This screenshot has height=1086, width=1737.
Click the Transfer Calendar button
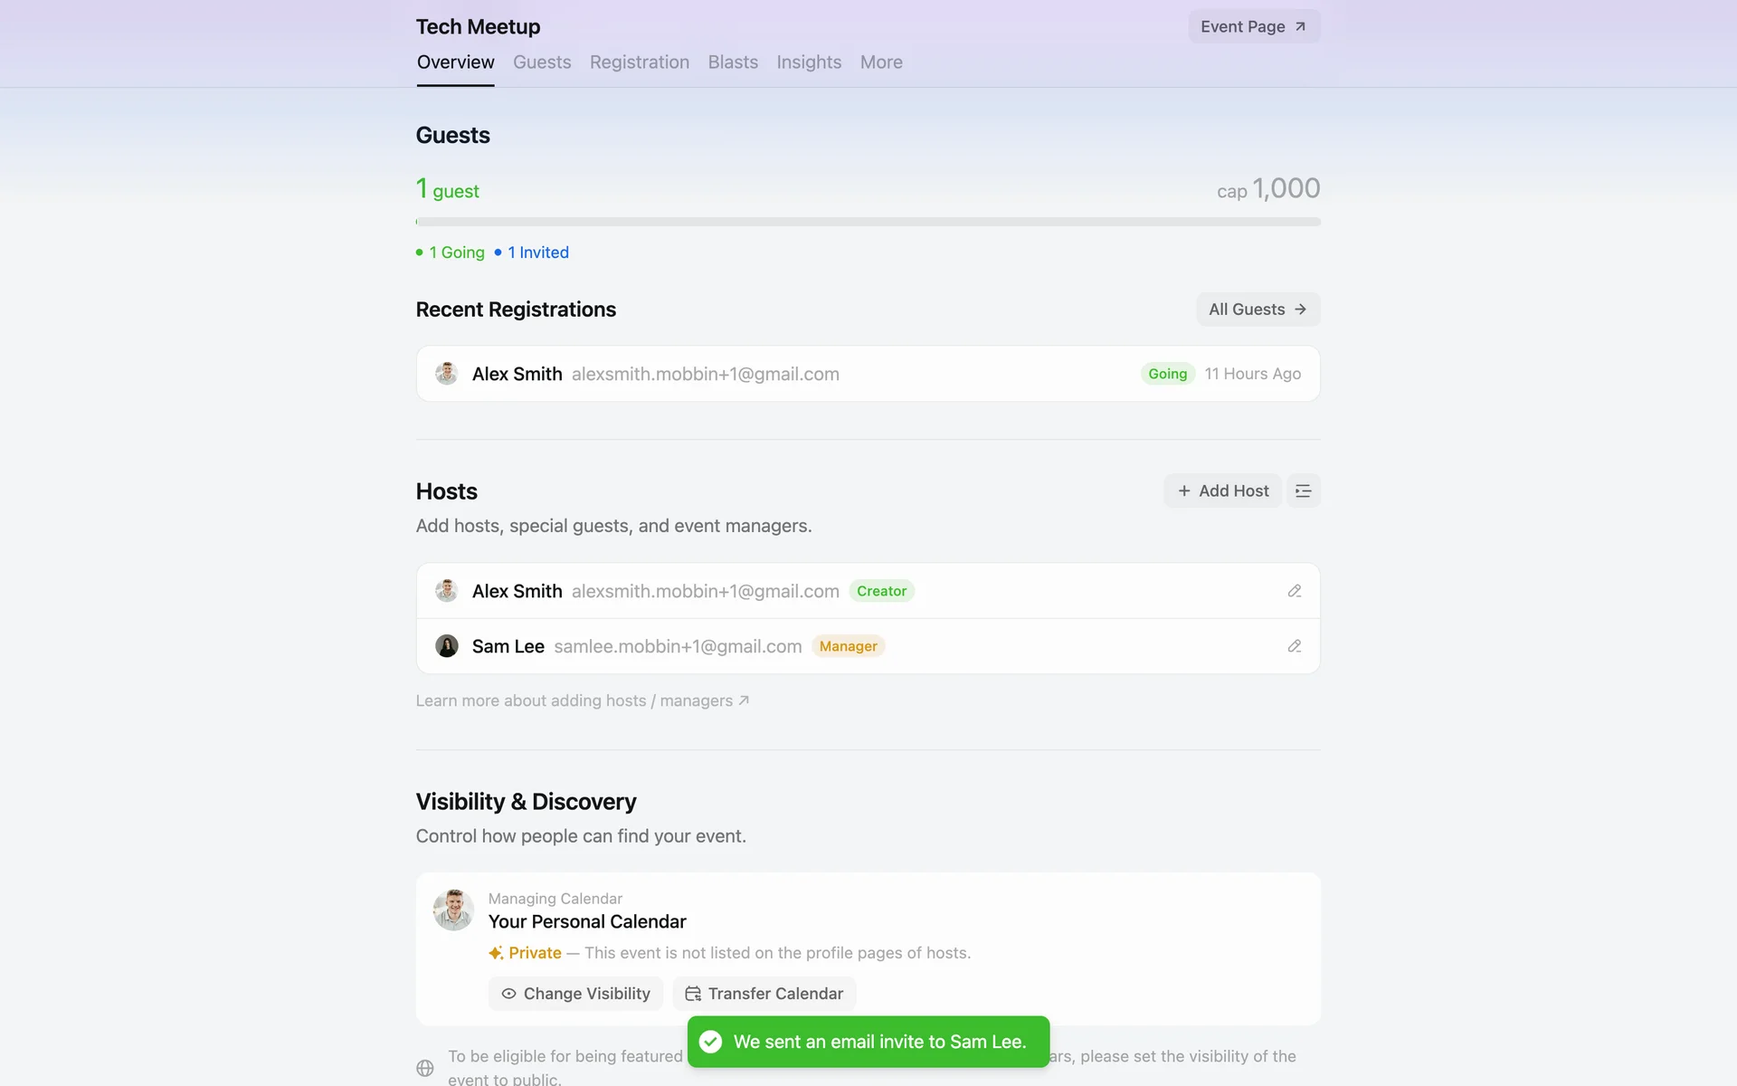click(x=764, y=994)
